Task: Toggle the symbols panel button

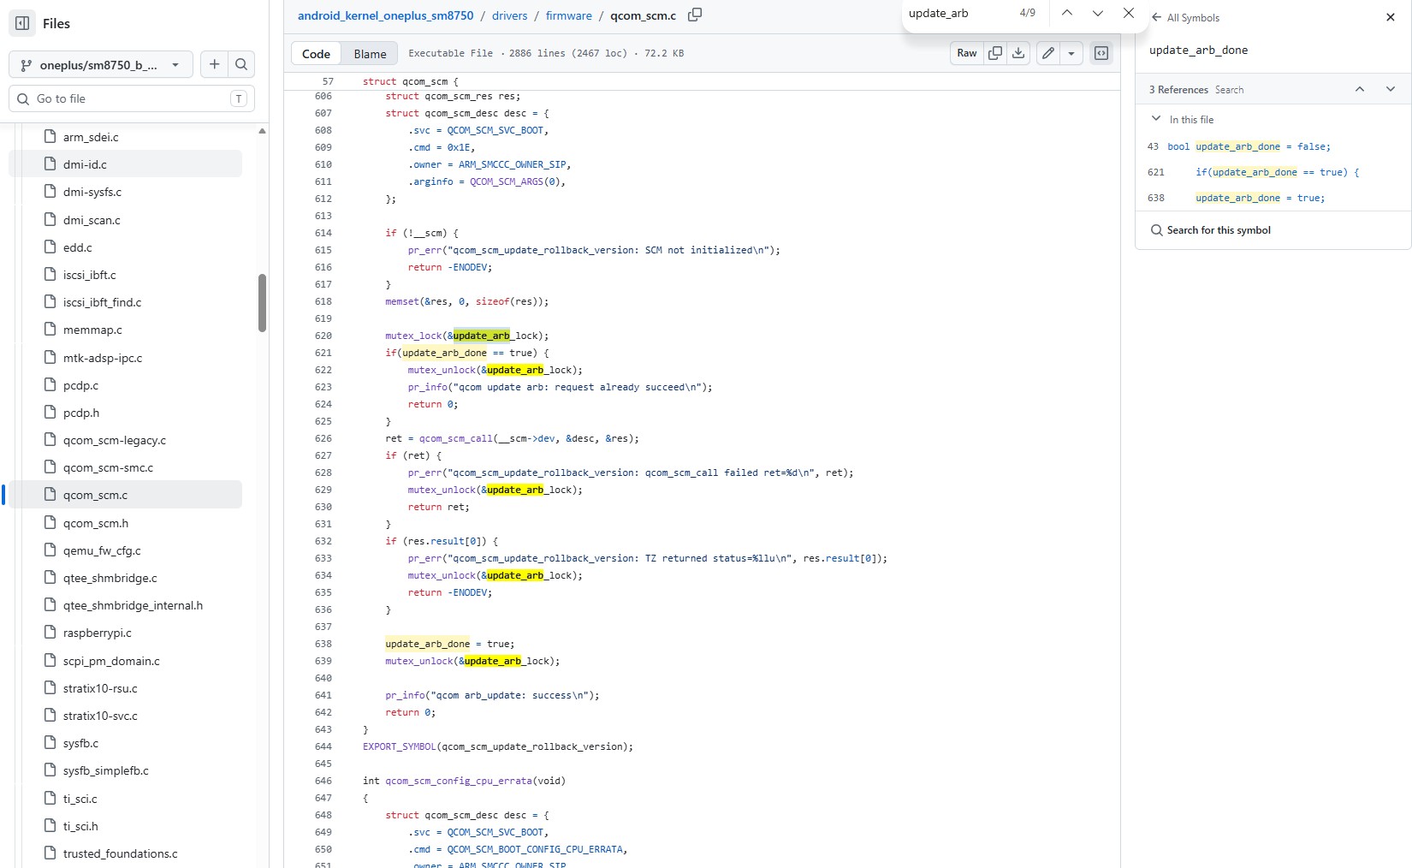Action: [x=1101, y=53]
